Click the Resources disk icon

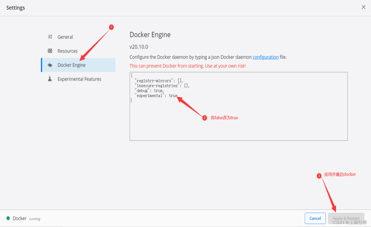(50, 51)
